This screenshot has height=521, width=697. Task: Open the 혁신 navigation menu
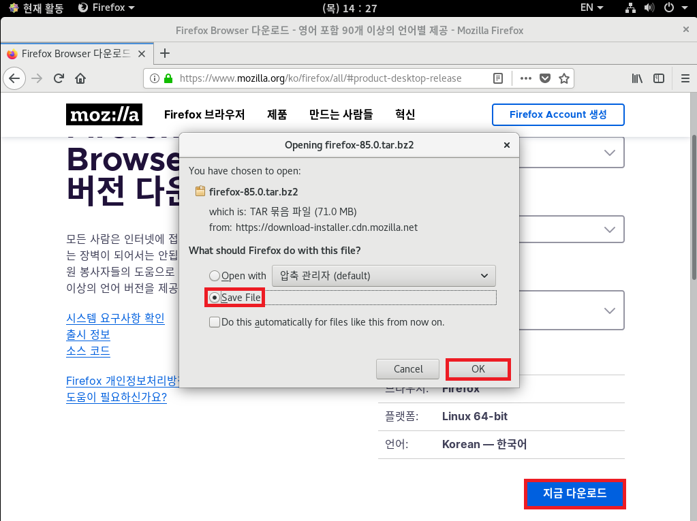coord(405,114)
